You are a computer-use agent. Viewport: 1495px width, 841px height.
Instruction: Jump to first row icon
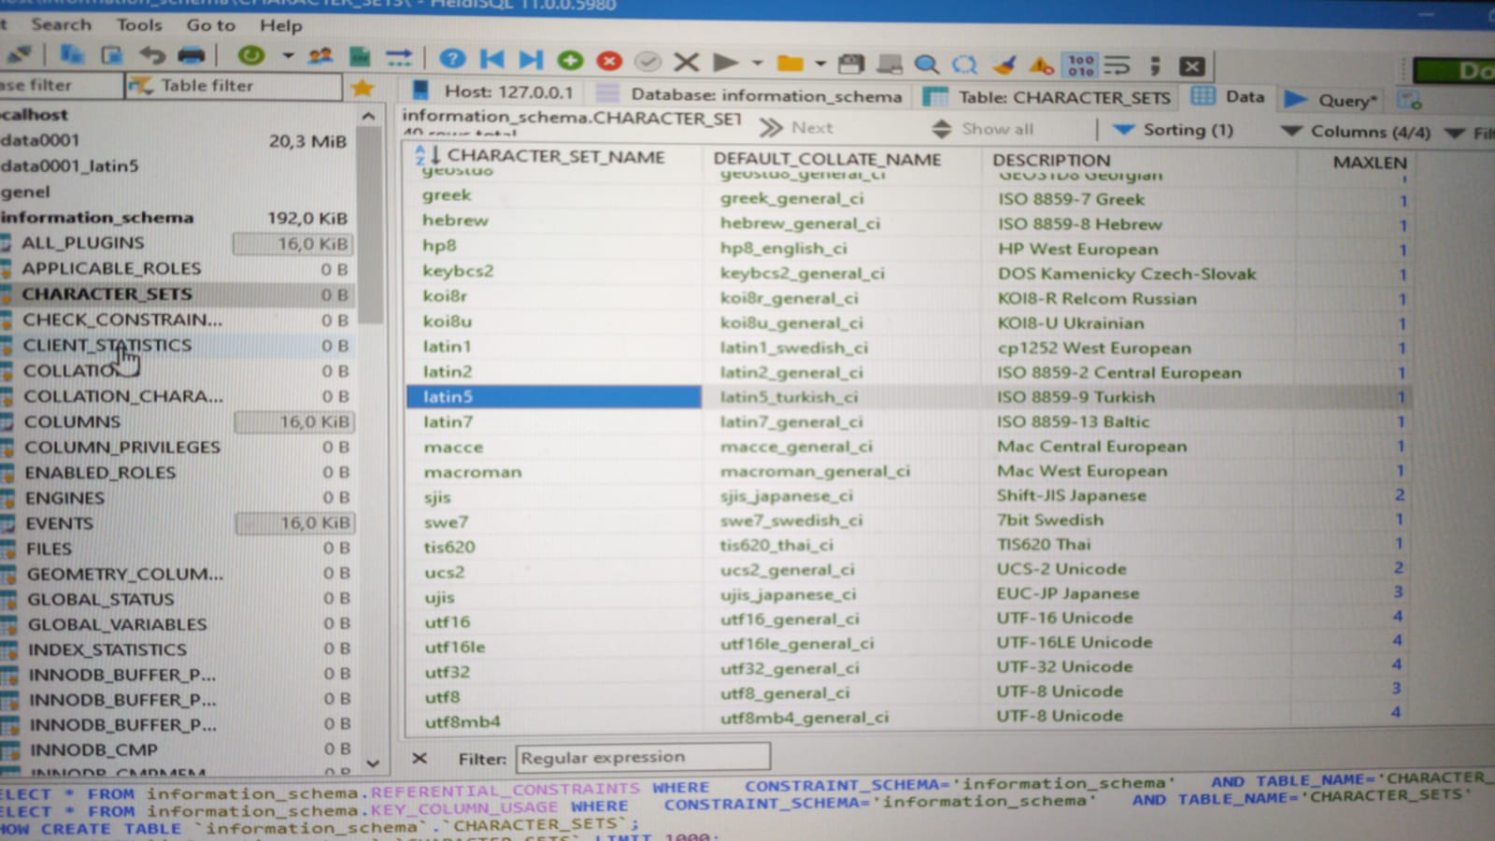click(x=491, y=60)
